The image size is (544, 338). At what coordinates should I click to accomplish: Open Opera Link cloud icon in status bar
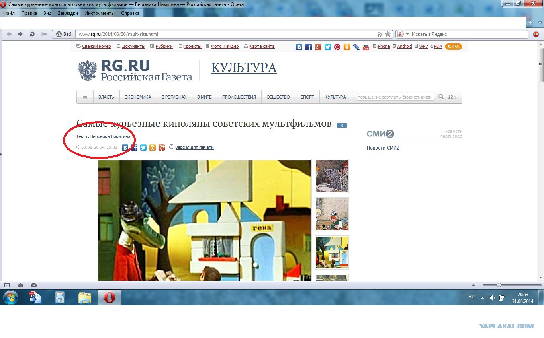tap(20, 285)
